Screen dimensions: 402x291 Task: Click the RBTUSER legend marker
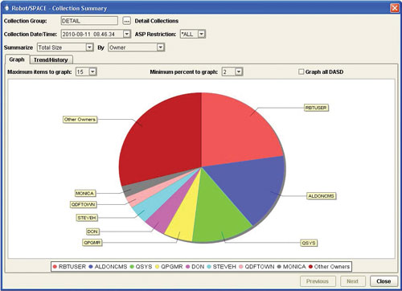point(55,267)
